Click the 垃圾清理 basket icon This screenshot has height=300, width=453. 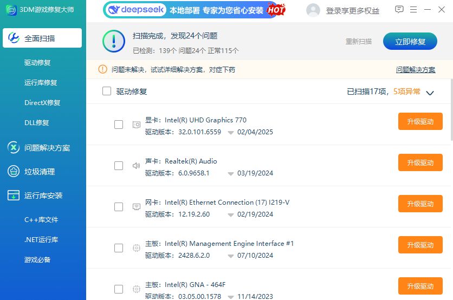coord(14,171)
